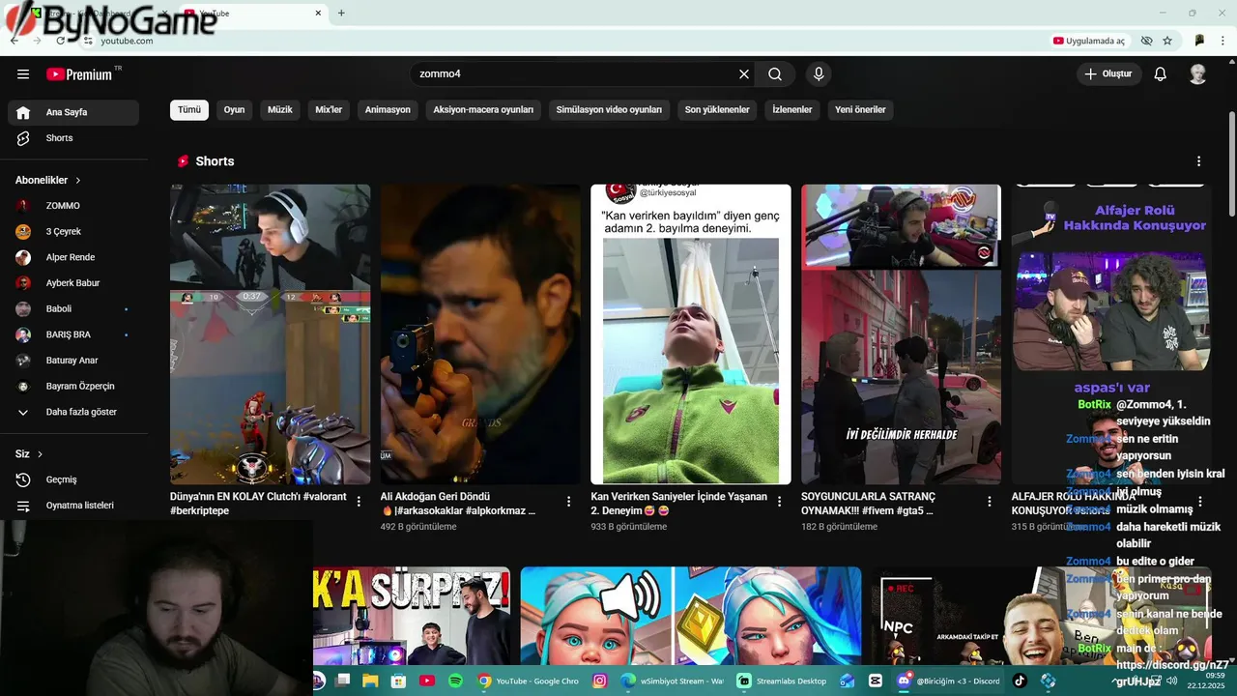Select the Oyun filter chip
1237x696 pixels.
(x=235, y=110)
